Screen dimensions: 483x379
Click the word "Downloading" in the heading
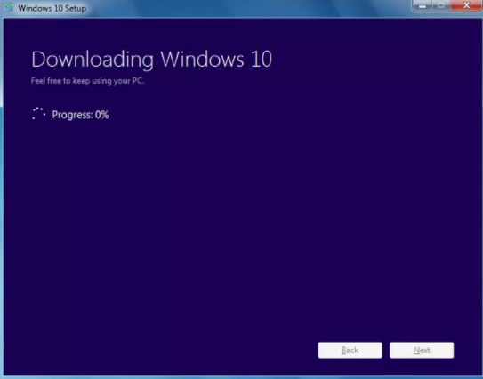[93, 59]
